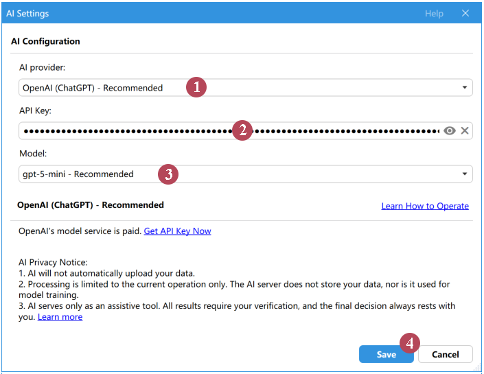Click the "OpenAI's model service is paid." text
The width and height of the screenshot is (484, 374).
[x=80, y=231]
